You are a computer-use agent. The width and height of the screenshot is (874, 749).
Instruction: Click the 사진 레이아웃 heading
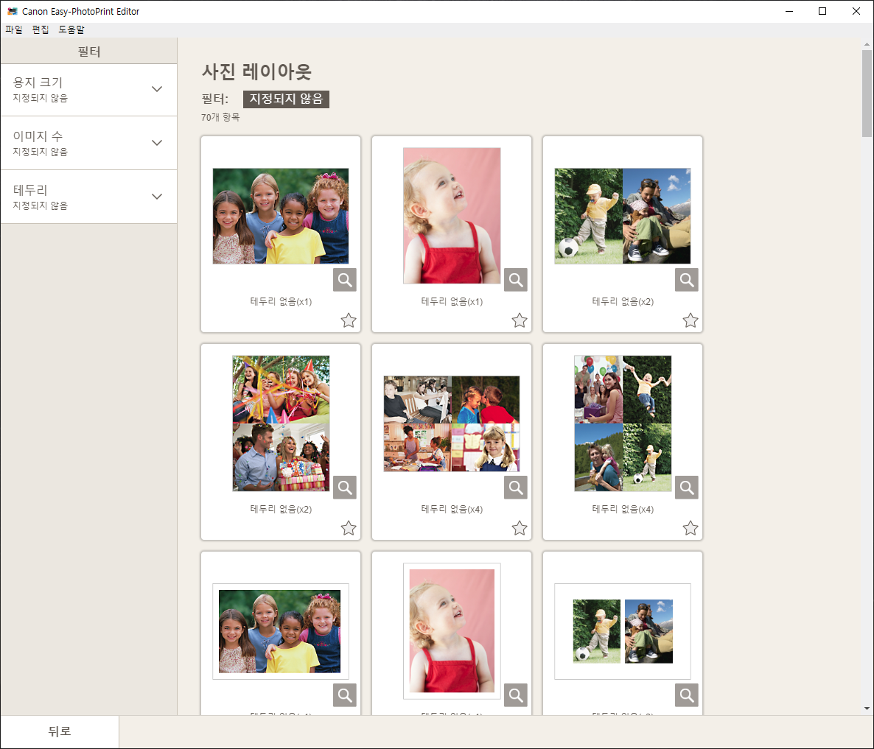tap(256, 71)
